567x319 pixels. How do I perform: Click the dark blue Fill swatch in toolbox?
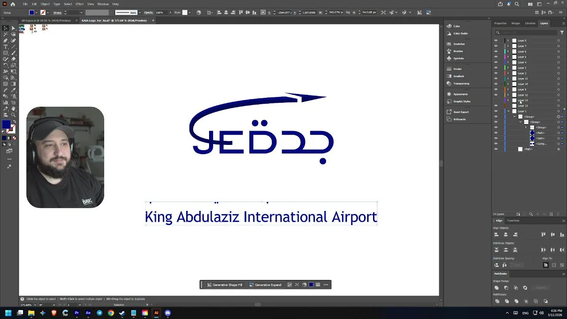(x=6, y=125)
